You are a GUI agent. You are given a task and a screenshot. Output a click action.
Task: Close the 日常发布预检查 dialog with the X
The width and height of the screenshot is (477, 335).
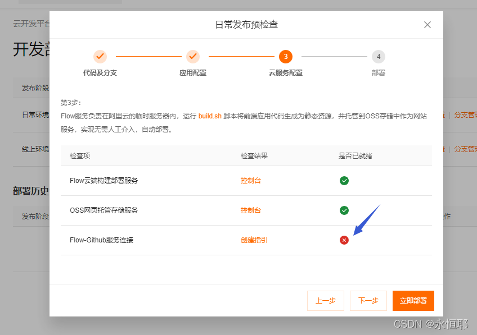click(x=427, y=25)
